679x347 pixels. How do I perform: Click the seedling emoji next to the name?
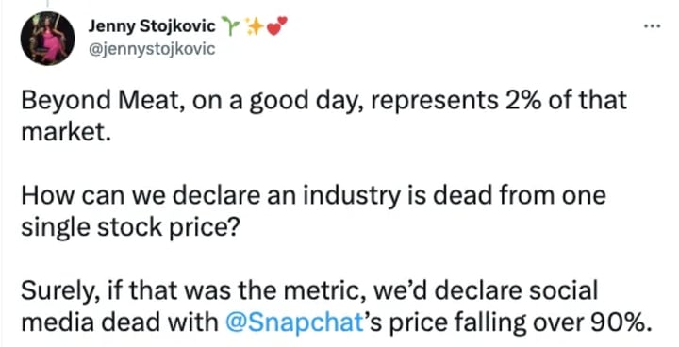click(x=229, y=26)
